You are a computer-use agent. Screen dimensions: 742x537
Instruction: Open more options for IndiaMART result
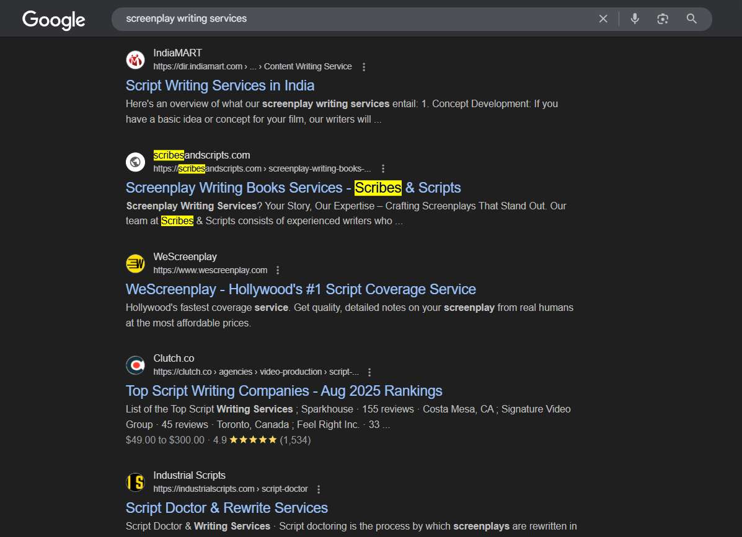pos(364,67)
